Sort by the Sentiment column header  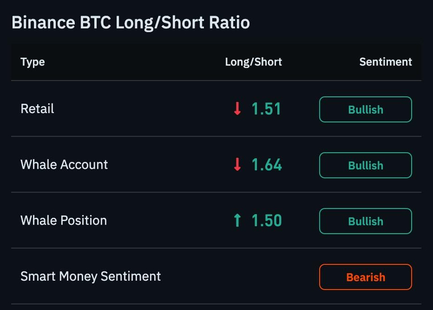click(385, 62)
